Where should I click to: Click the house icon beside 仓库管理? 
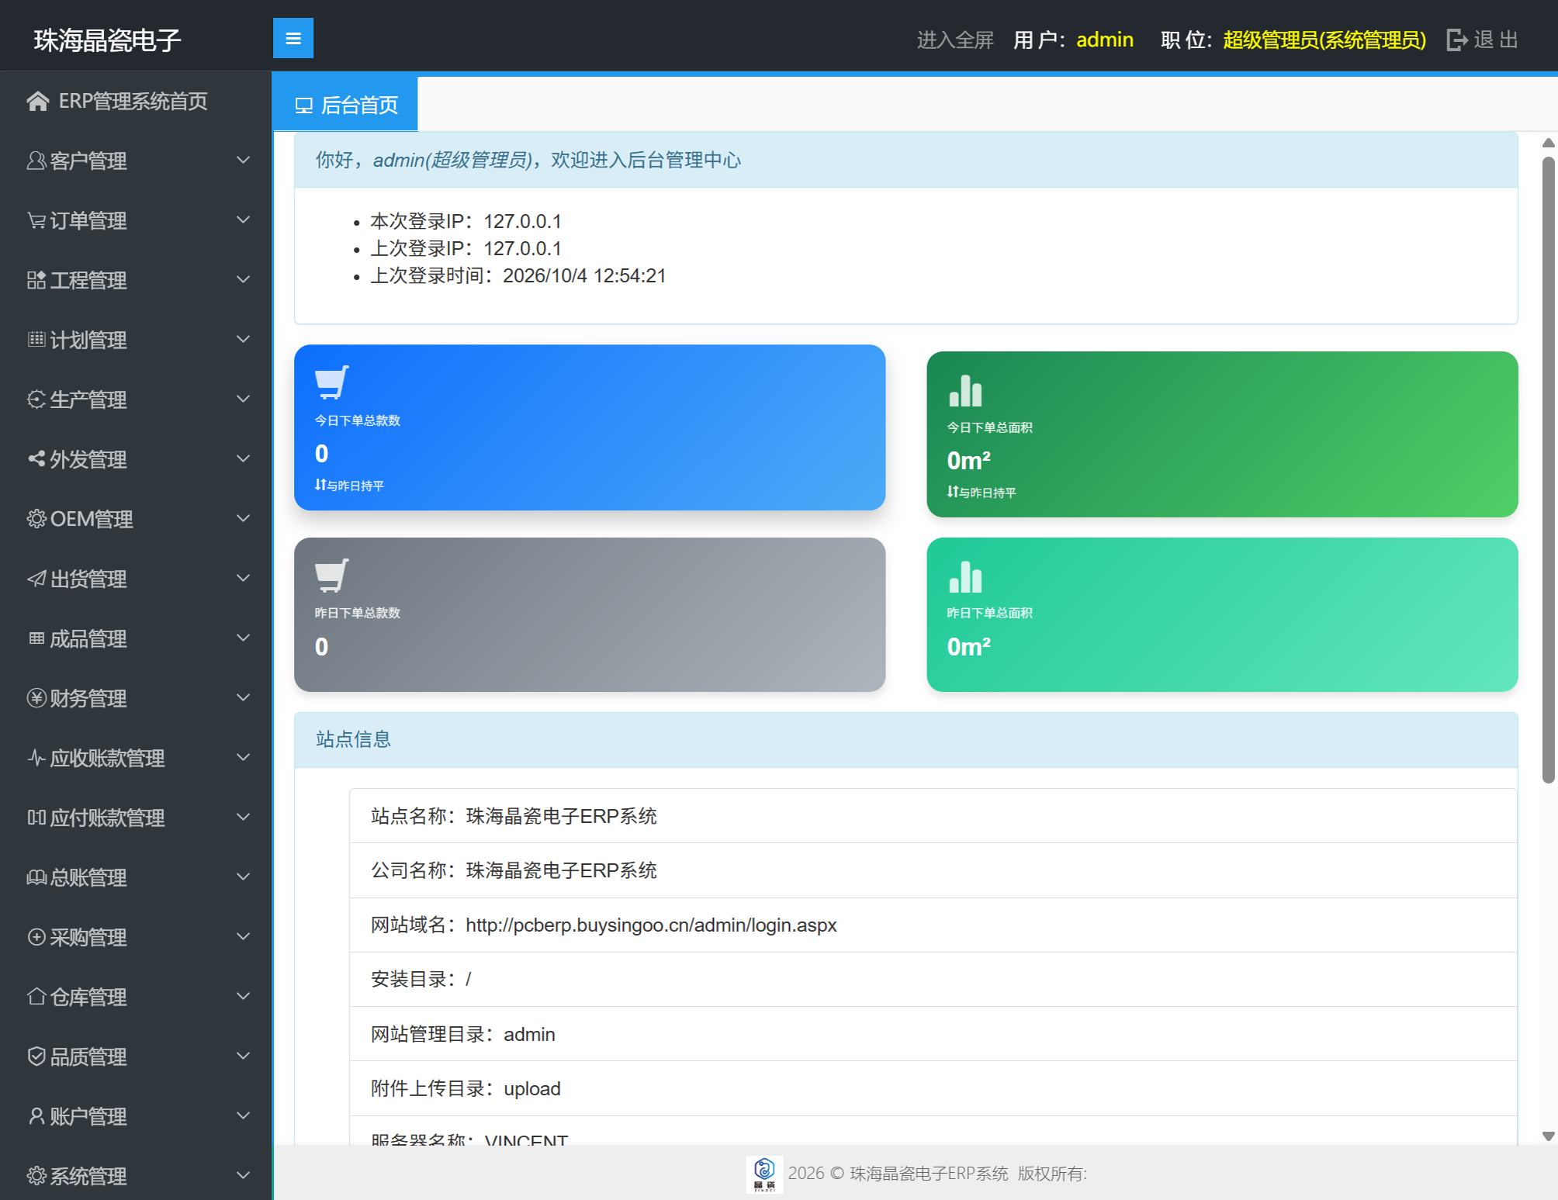click(x=36, y=997)
